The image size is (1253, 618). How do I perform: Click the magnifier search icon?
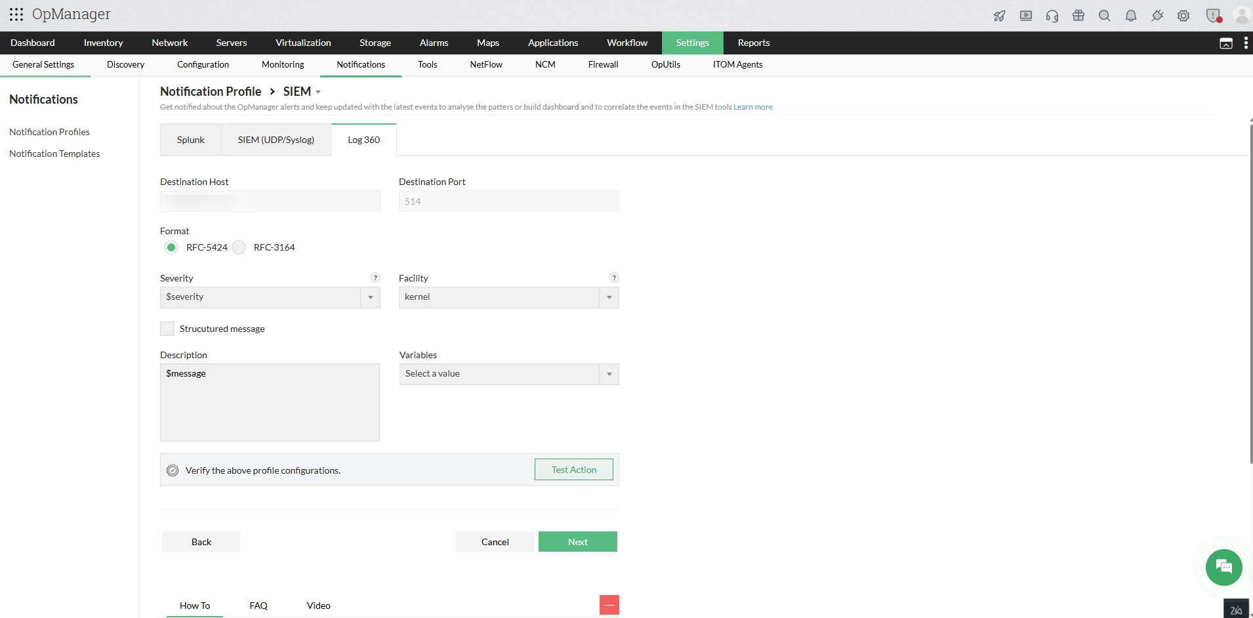[x=1105, y=16]
